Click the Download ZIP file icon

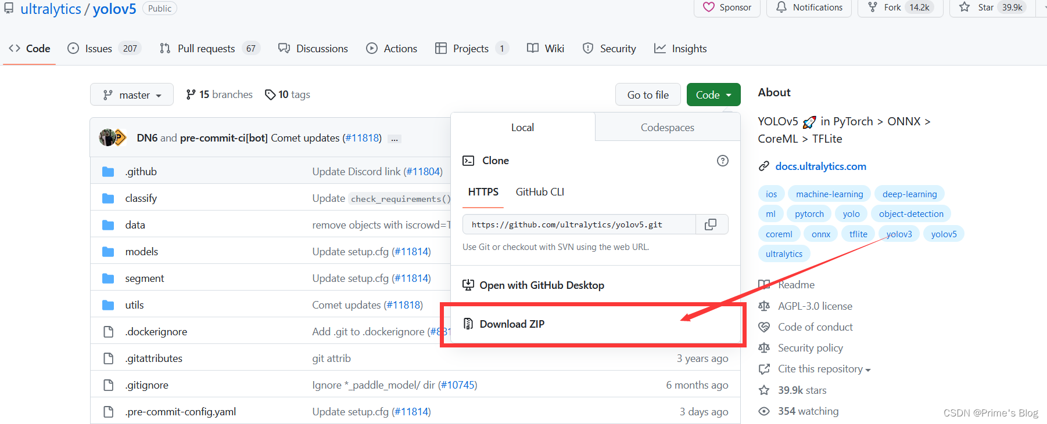pyautogui.click(x=468, y=324)
